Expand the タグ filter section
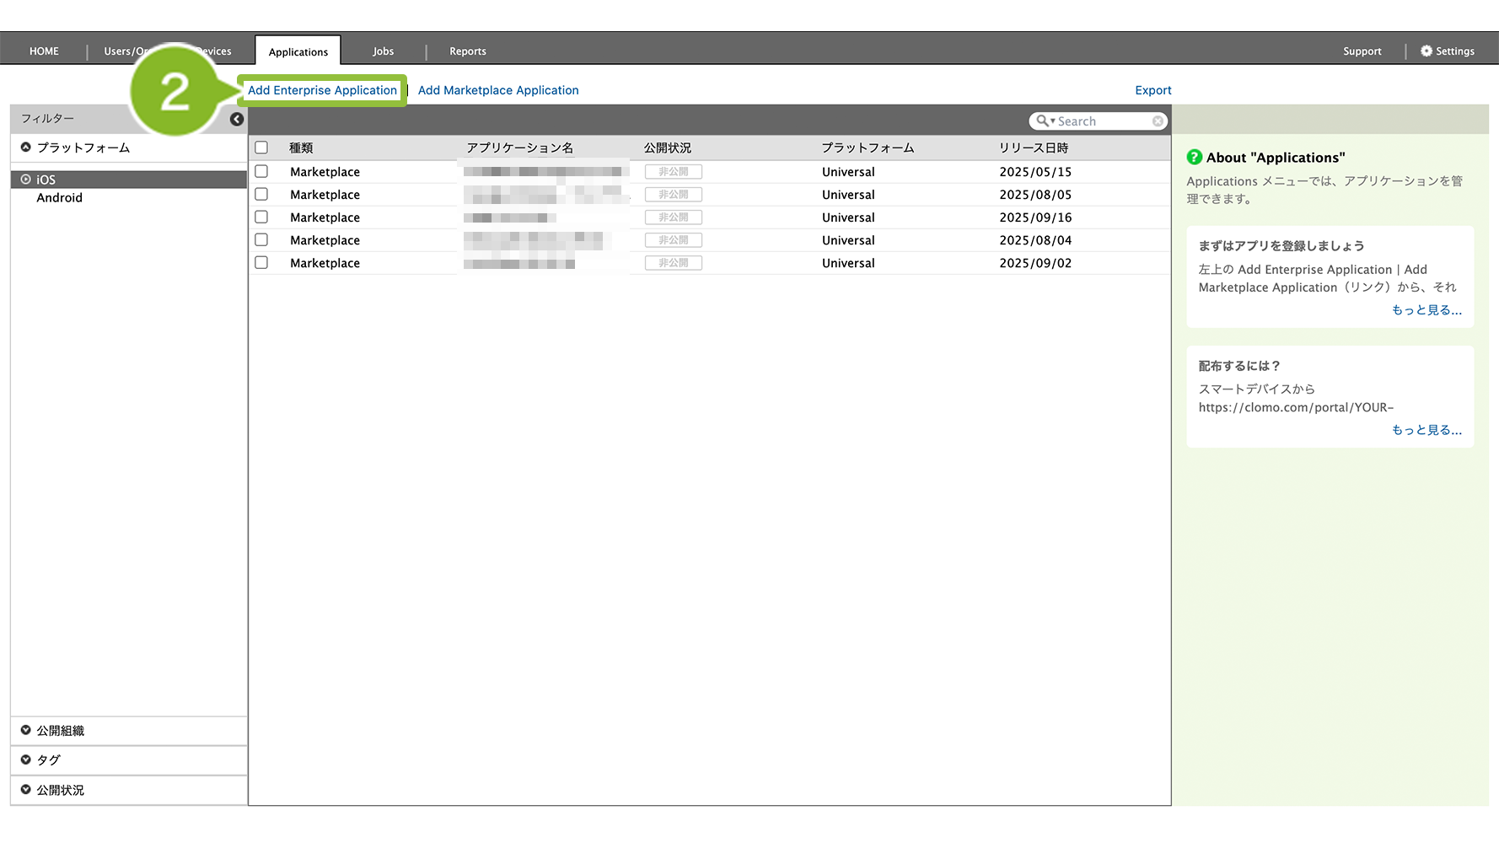 coord(26,760)
